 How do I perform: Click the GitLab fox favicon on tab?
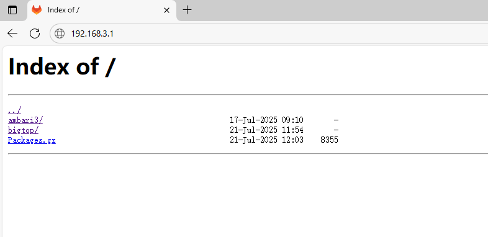coord(37,10)
